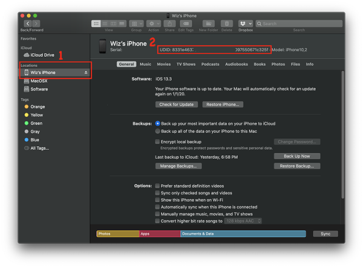The image size is (363, 267).
Task: Click the Edit Tags toolbar icon
Action: (186, 24)
